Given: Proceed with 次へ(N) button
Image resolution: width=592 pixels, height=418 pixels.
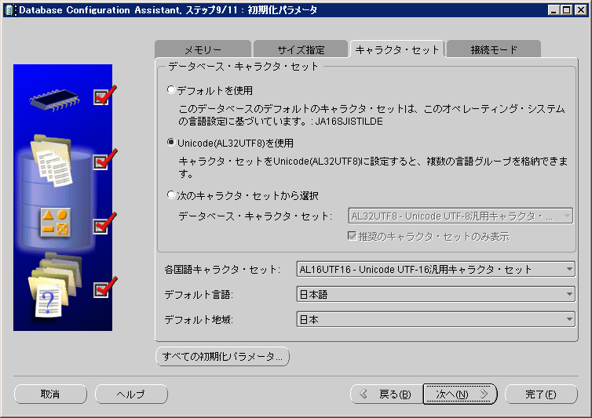Looking at the screenshot, I should point(460,394).
